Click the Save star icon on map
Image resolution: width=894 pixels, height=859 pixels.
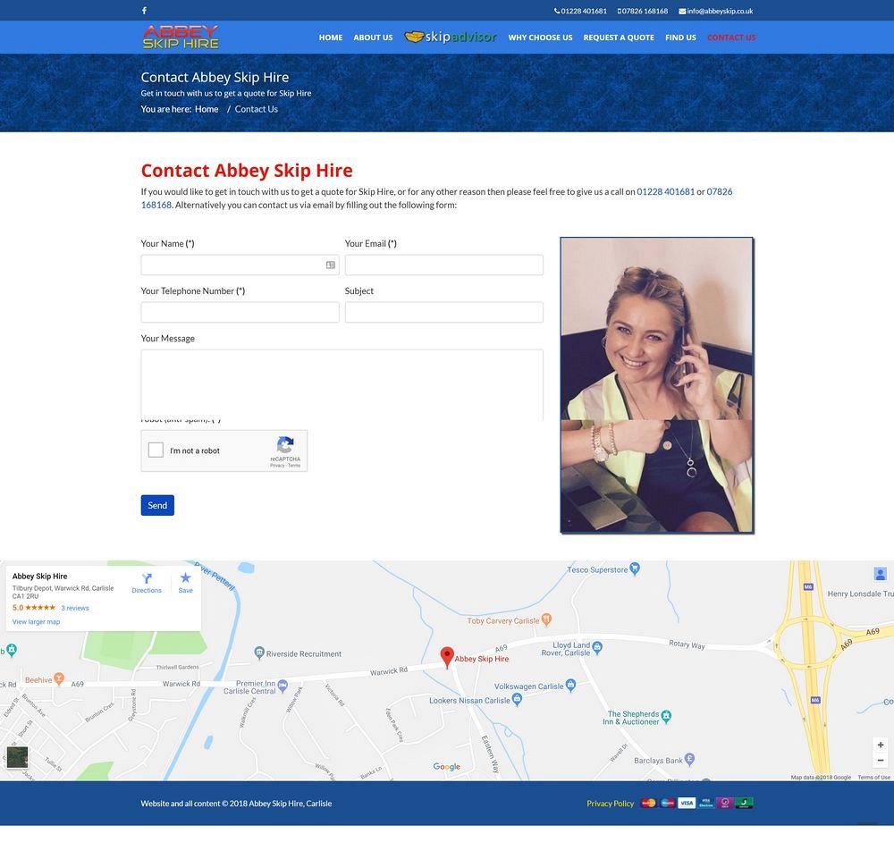(x=185, y=579)
